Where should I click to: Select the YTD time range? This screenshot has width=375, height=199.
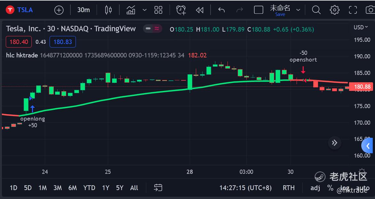coord(89,188)
